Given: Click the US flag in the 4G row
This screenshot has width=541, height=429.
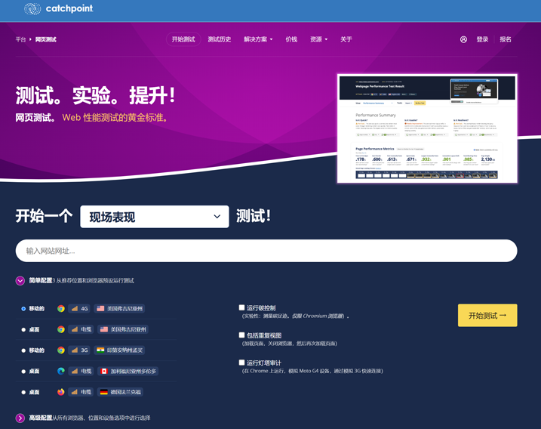Looking at the screenshot, I should point(100,308).
